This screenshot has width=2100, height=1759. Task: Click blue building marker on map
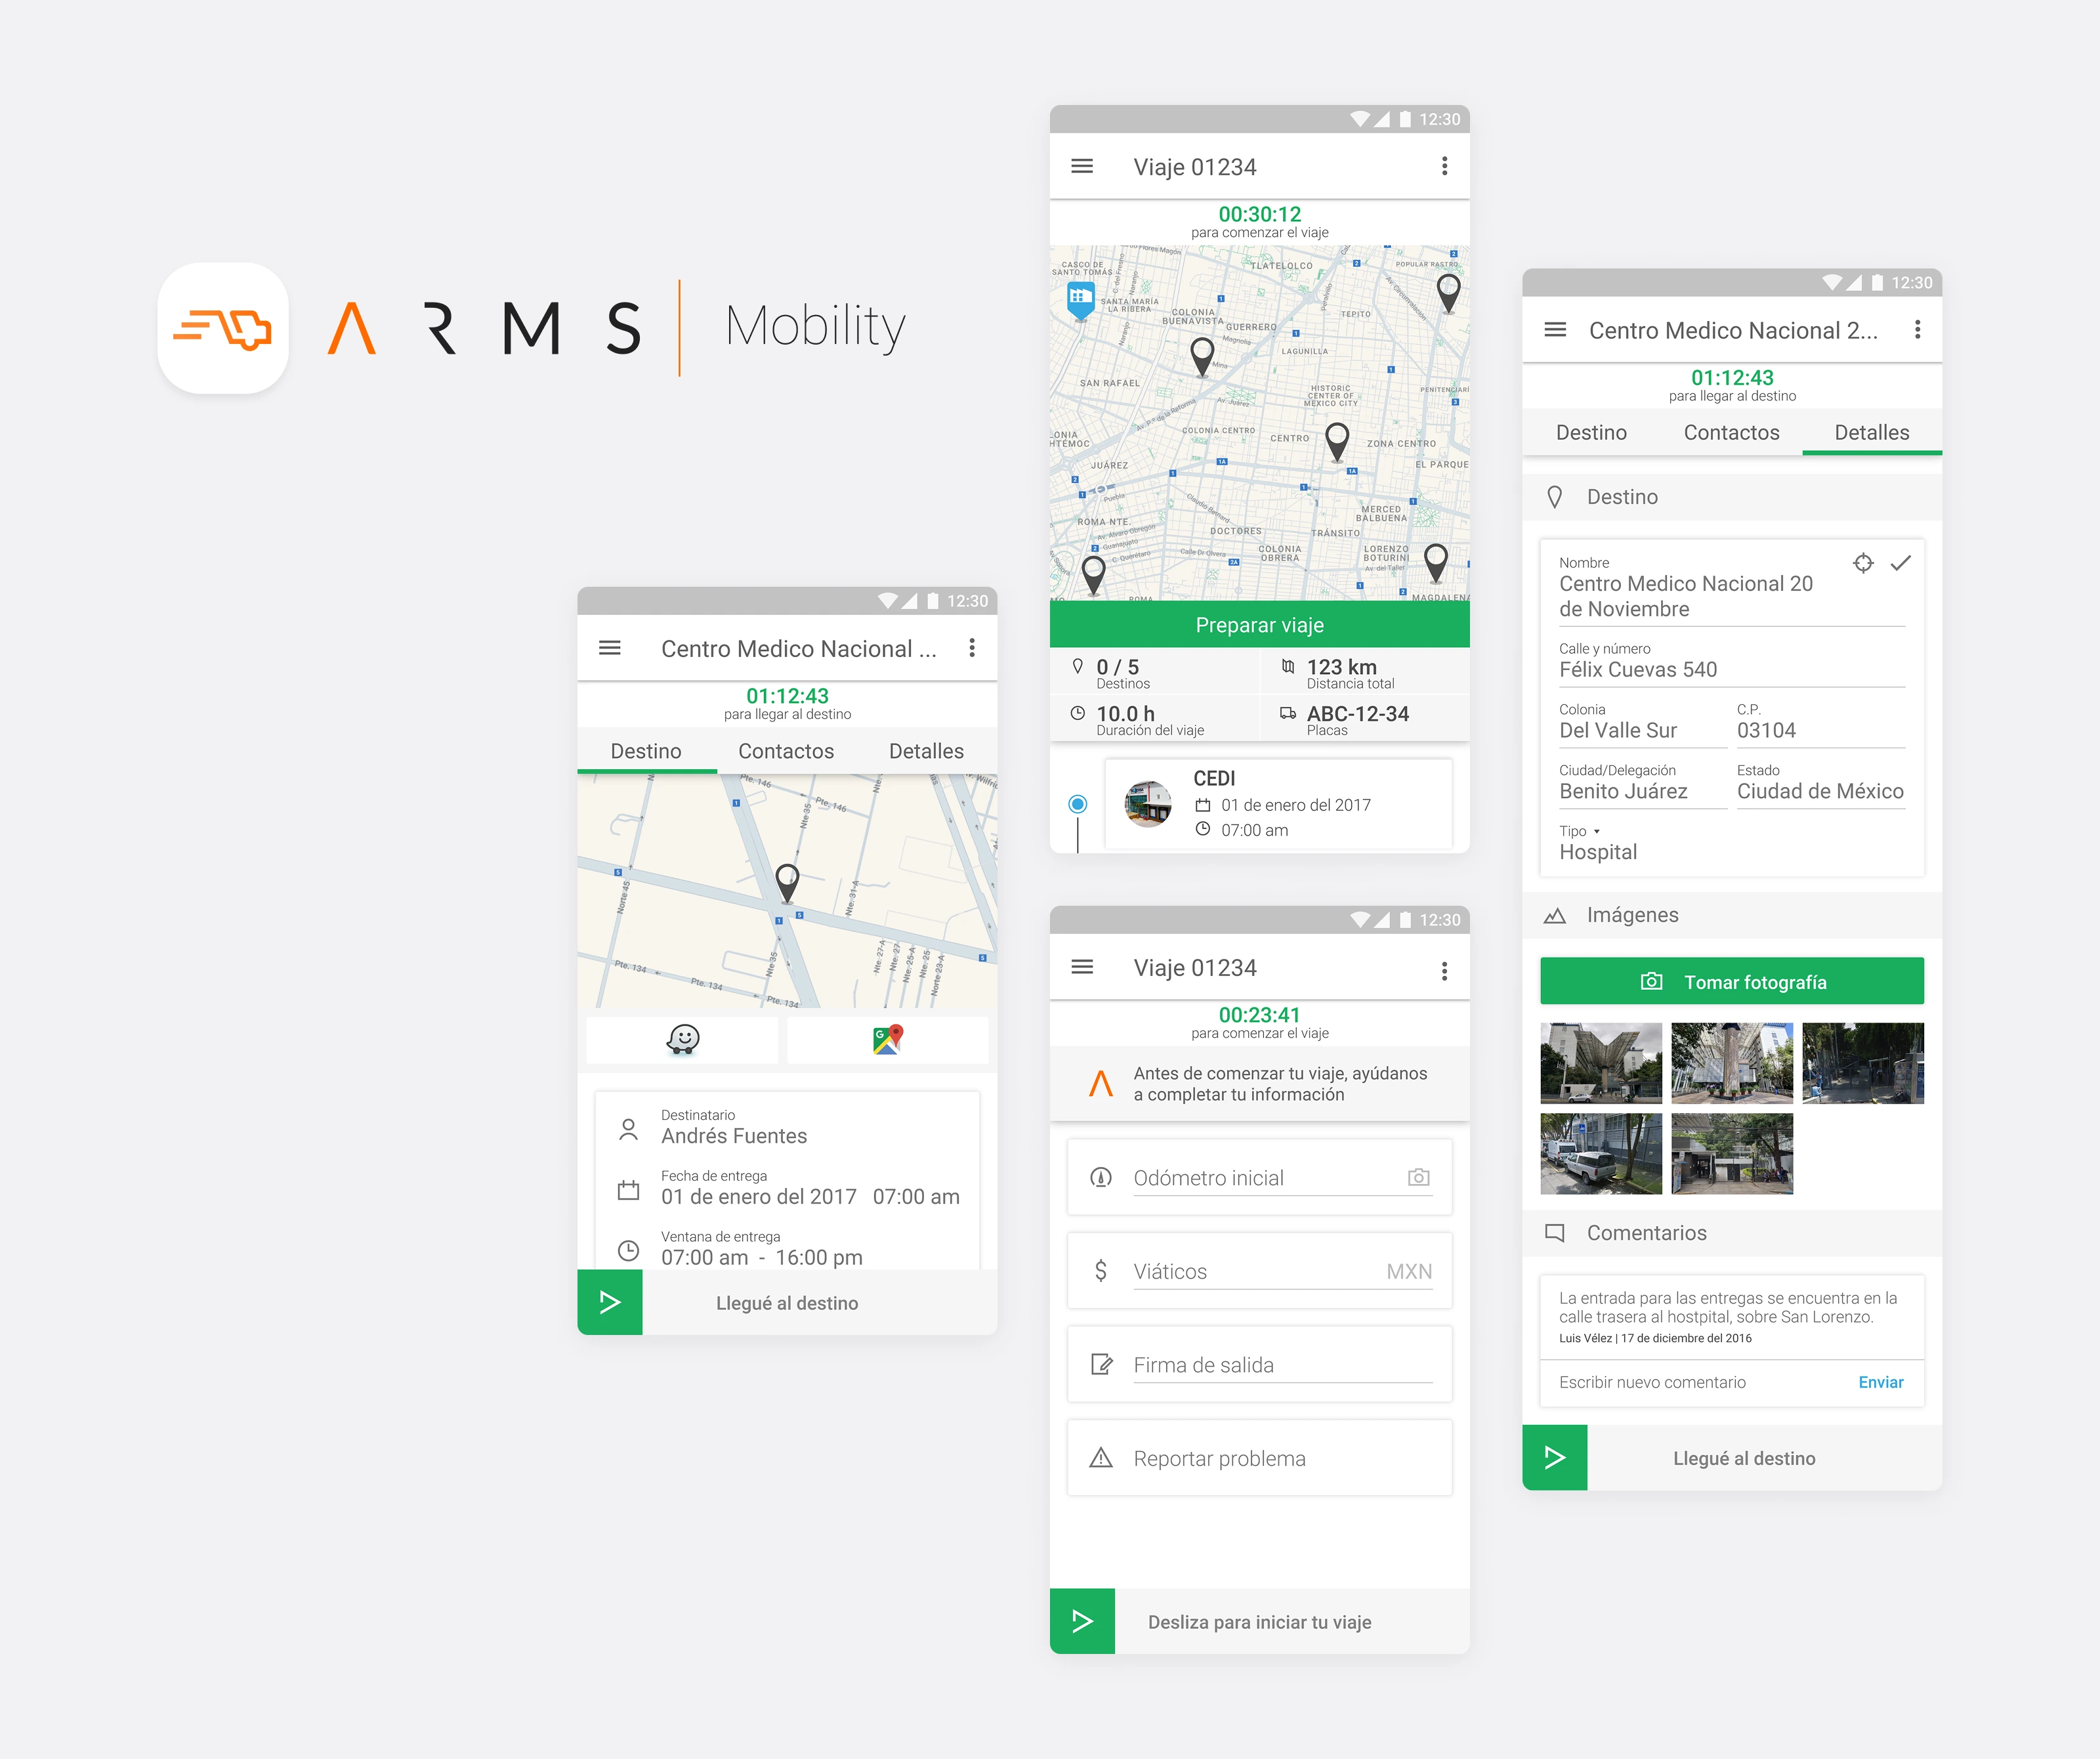point(1080,298)
